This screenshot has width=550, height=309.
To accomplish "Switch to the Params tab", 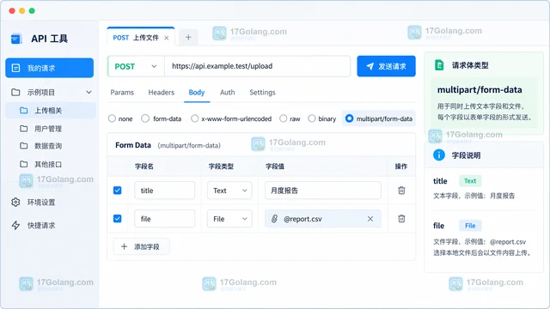I will (x=122, y=93).
